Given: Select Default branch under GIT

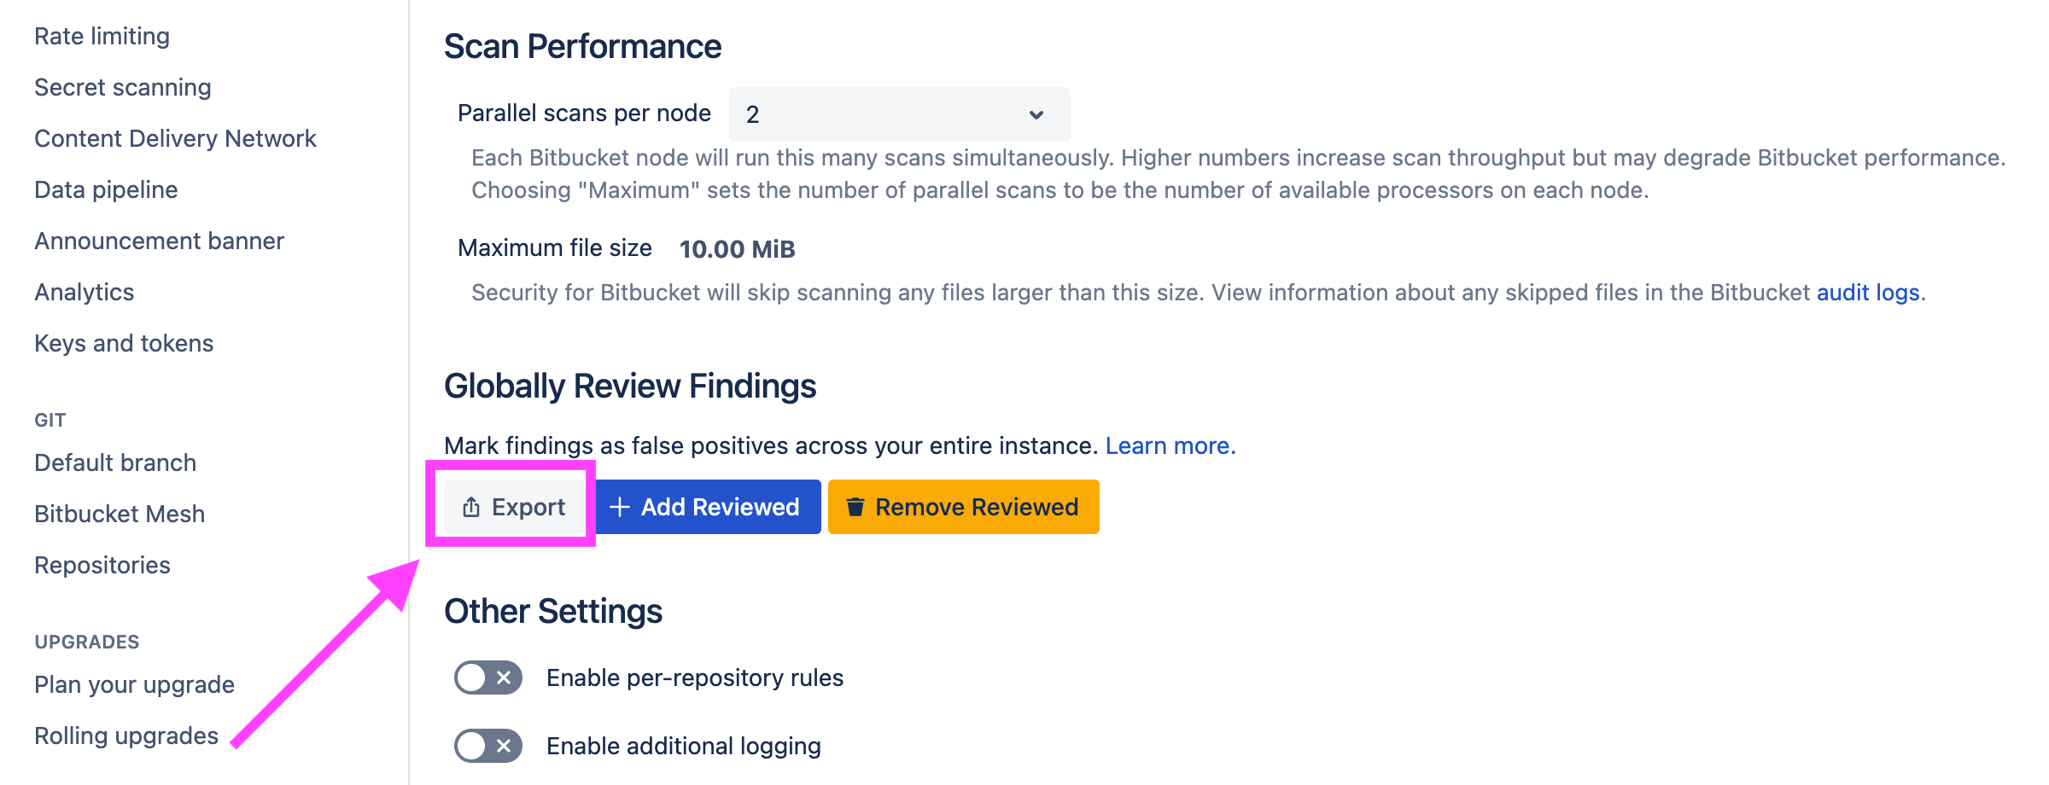Looking at the screenshot, I should (x=114, y=462).
